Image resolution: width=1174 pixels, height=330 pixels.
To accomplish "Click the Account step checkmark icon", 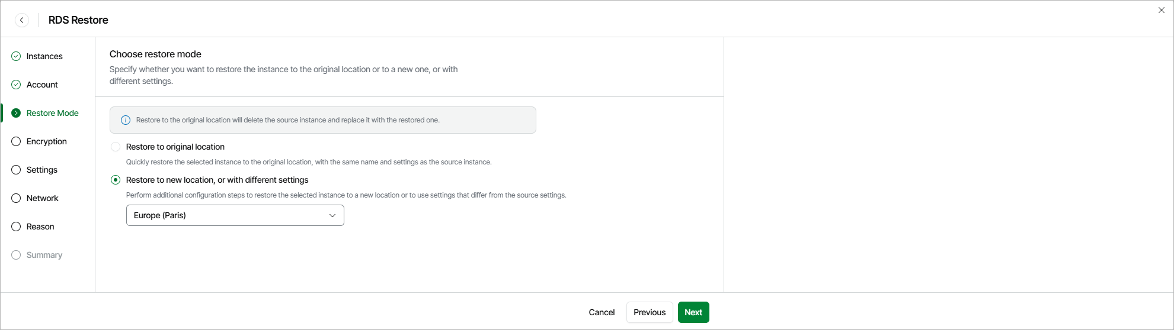I will (x=16, y=85).
